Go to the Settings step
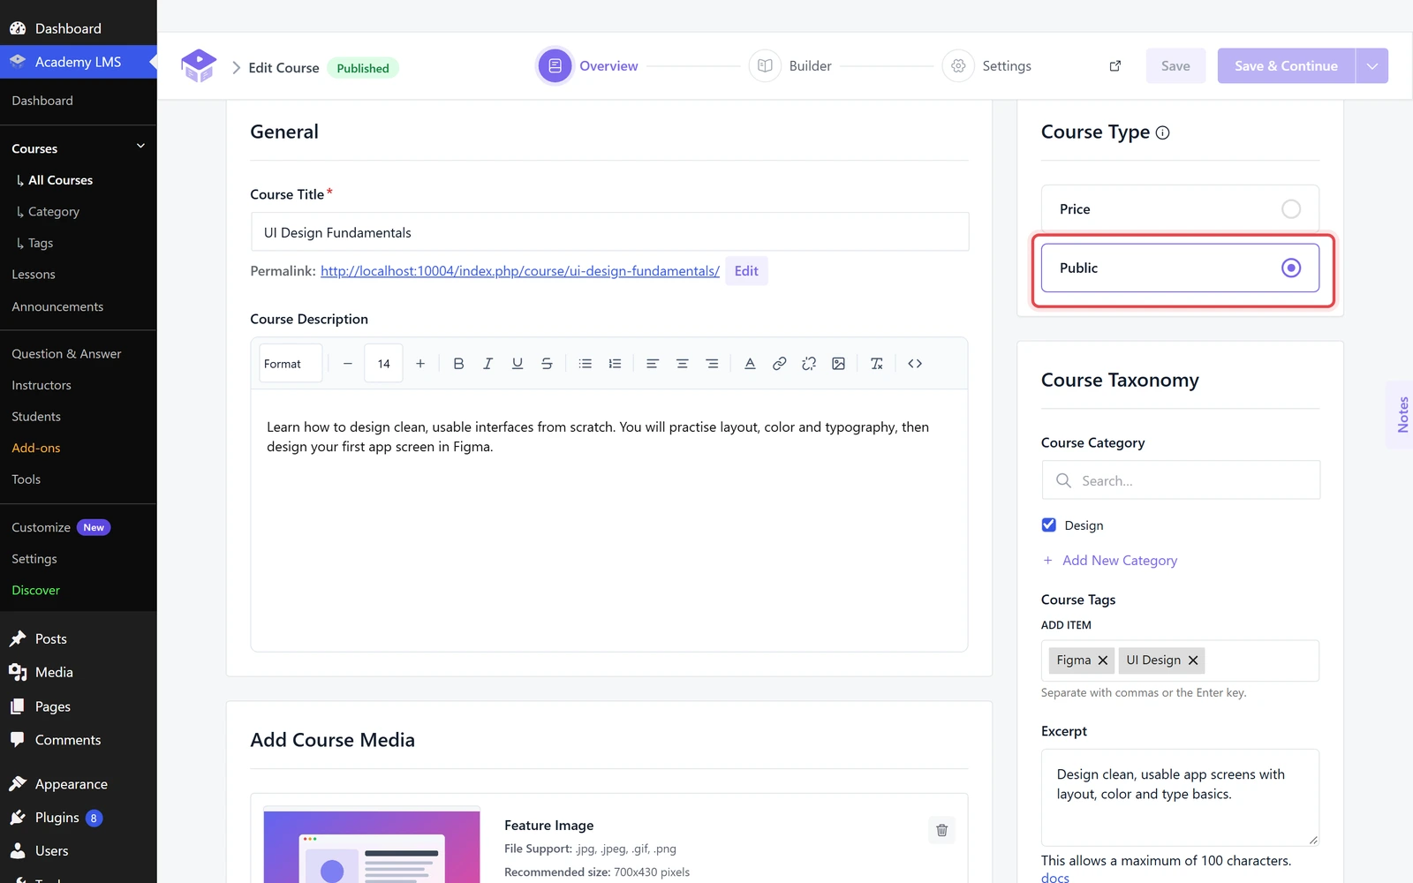The width and height of the screenshot is (1413, 883). point(987,66)
